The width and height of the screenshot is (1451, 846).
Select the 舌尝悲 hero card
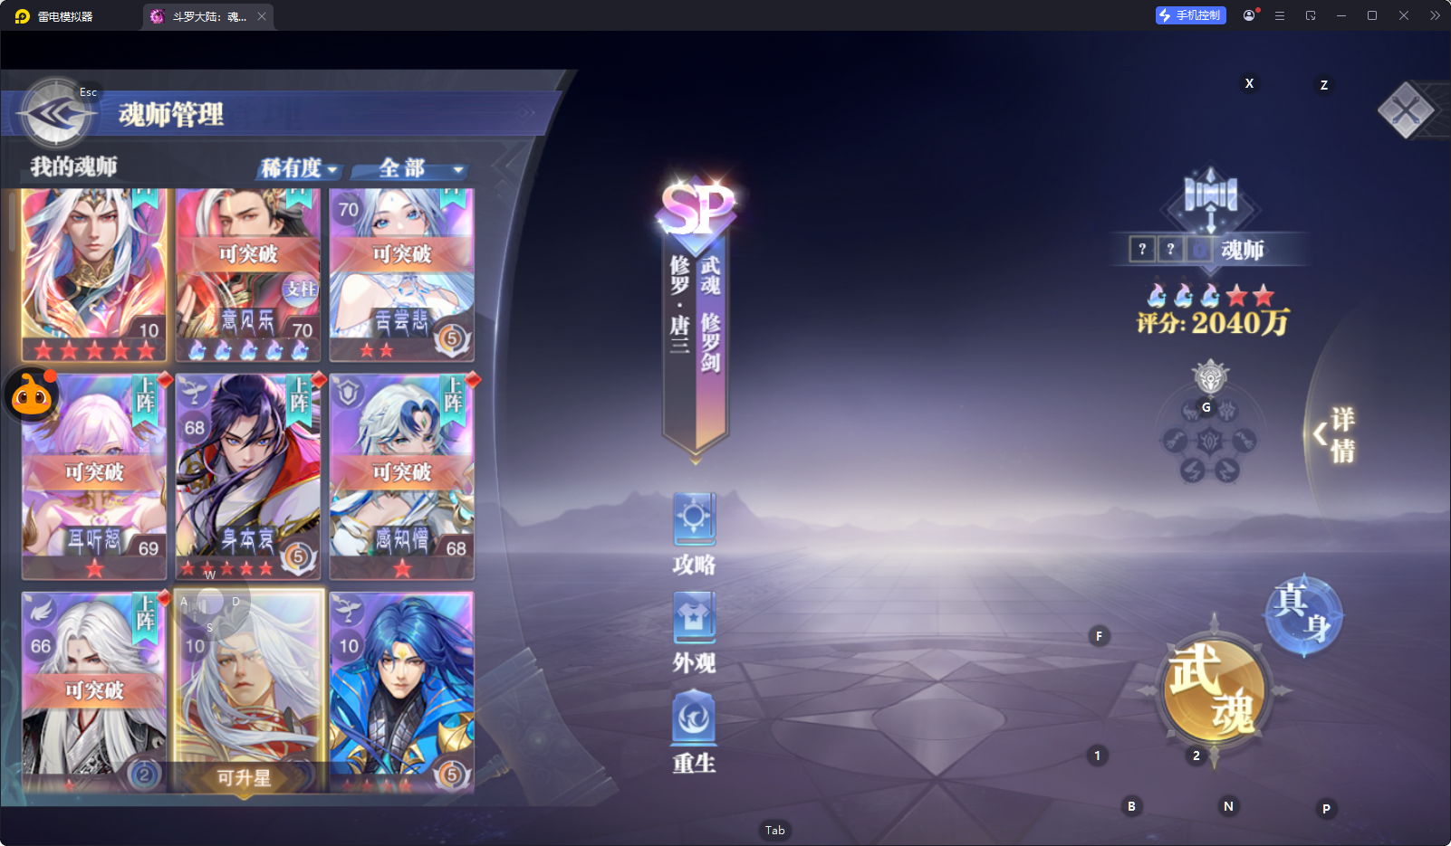coord(402,275)
